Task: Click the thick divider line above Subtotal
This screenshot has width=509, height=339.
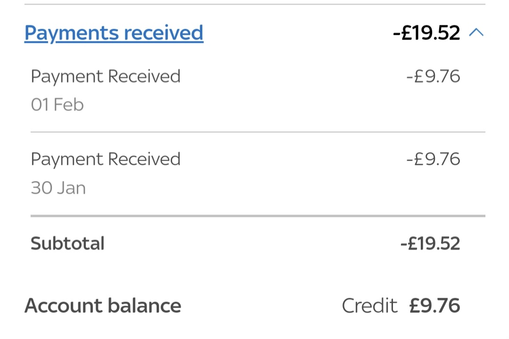Action: click(258, 216)
